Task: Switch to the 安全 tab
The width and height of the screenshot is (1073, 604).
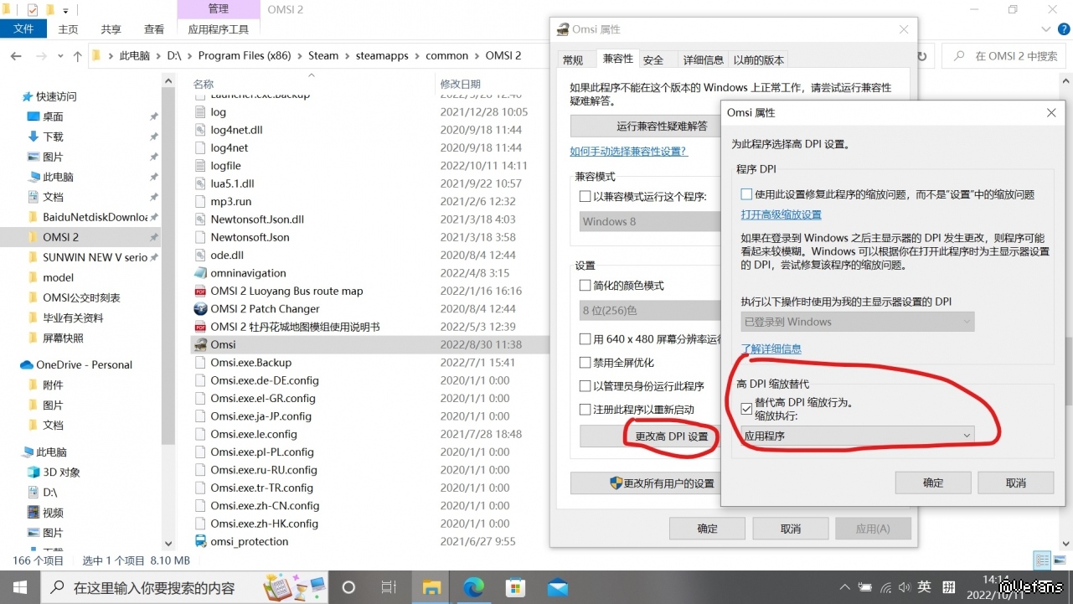Action: pos(653,60)
